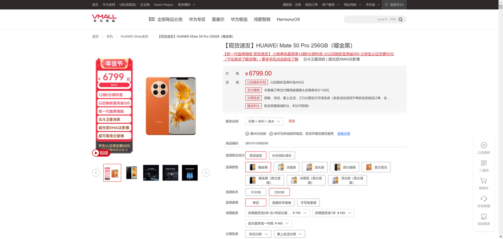
Task: Open 碎屏服务宝1年 ¥499 dropdown
Action: [x=333, y=213]
